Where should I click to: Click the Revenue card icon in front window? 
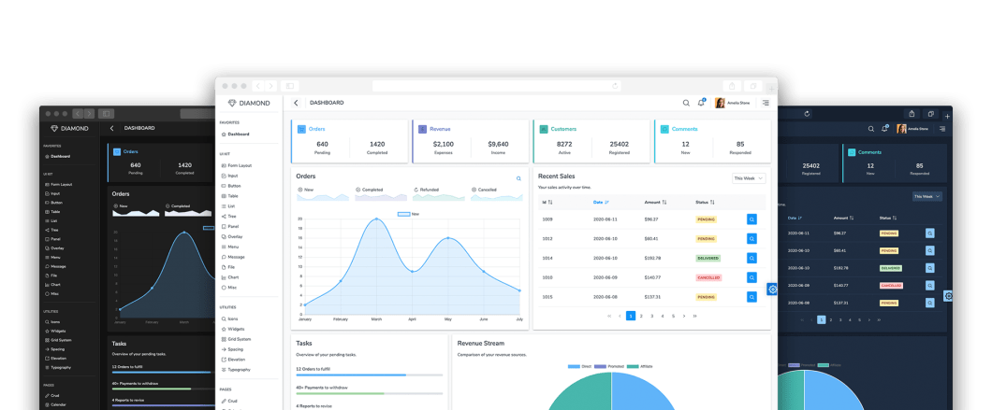point(422,129)
